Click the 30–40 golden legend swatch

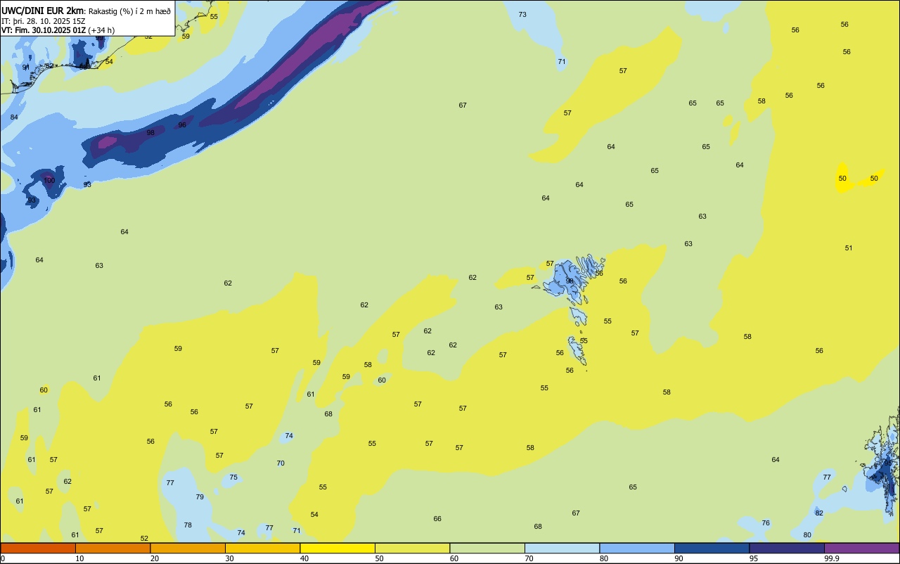(262, 548)
